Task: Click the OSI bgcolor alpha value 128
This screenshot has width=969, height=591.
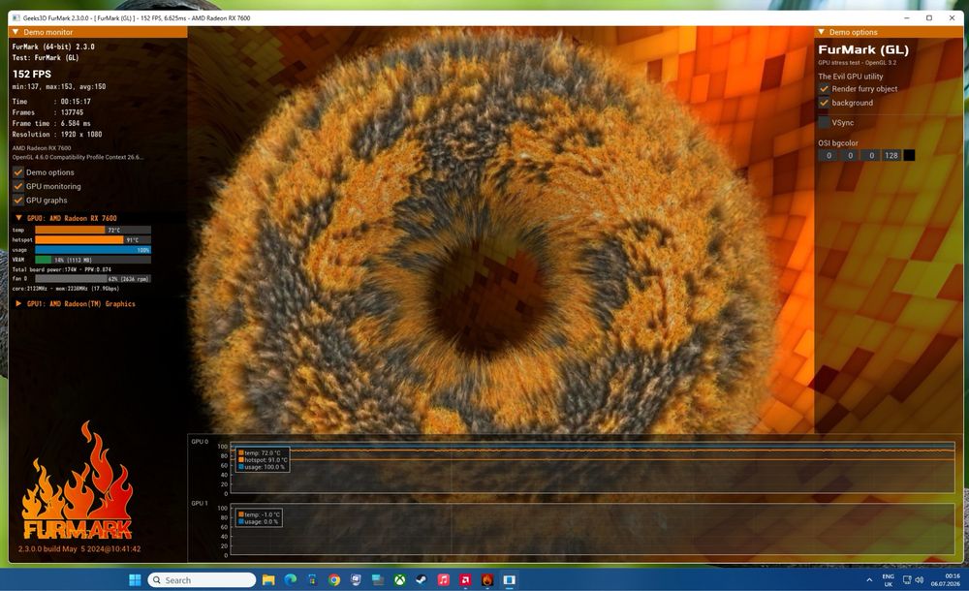Action: (x=891, y=155)
